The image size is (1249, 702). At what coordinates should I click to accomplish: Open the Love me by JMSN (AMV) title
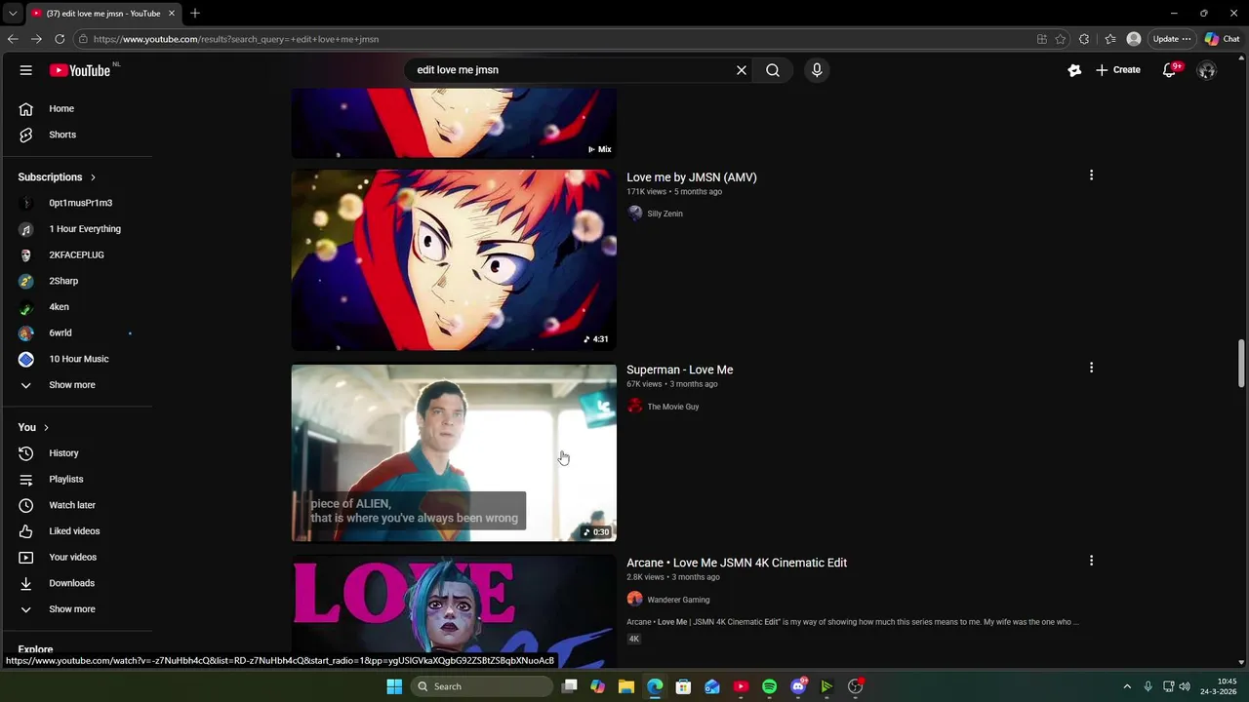coord(692,177)
